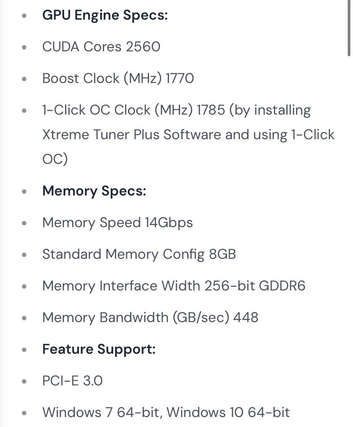Select the Memory Interface Width label
Image resolution: width=353 pixels, height=427 pixels.
point(121,286)
